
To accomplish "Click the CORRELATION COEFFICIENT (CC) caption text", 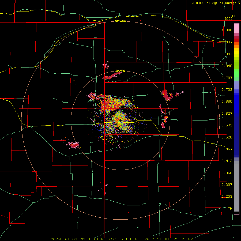I will 84,239.
